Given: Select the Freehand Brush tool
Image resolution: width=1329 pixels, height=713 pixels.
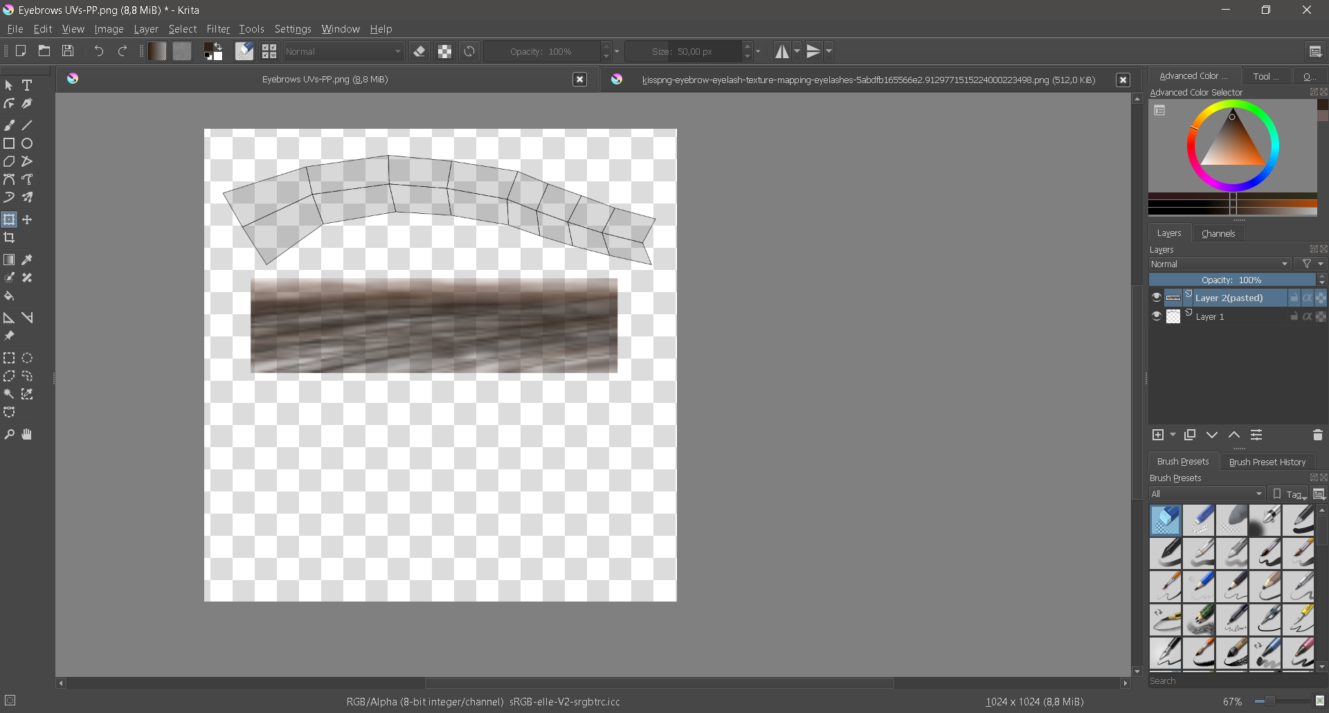Looking at the screenshot, I should [9, 125].
